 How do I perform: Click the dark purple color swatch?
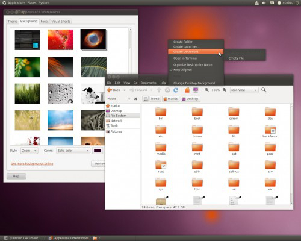[x=98, y=151]
